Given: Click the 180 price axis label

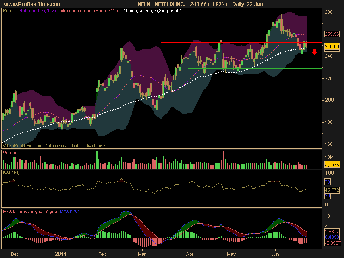Looking at the screenshot, I should pos(329,122).
